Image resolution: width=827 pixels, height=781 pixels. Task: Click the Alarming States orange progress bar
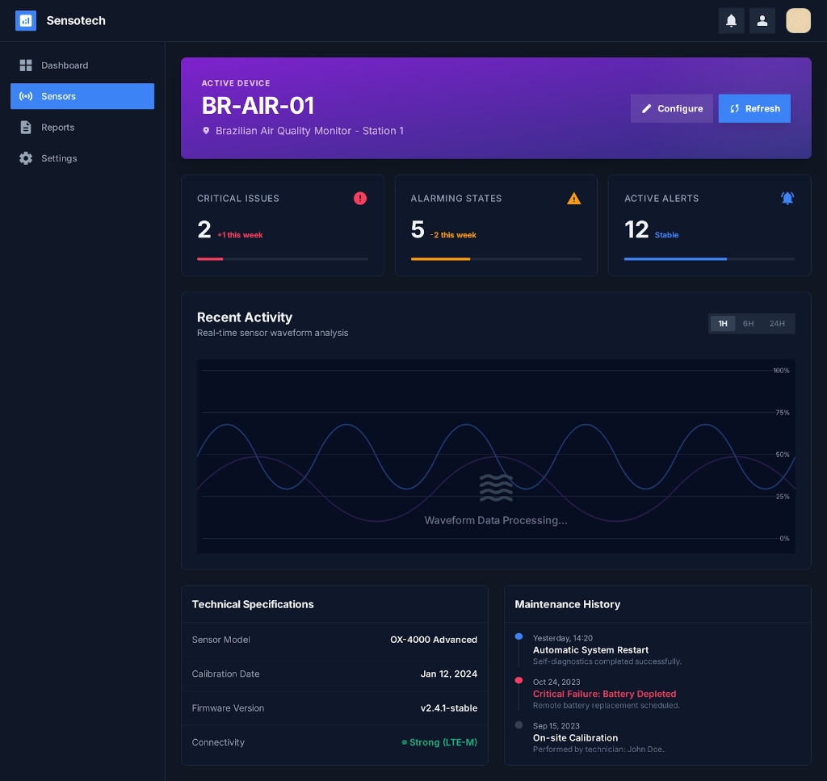(440, 259)
